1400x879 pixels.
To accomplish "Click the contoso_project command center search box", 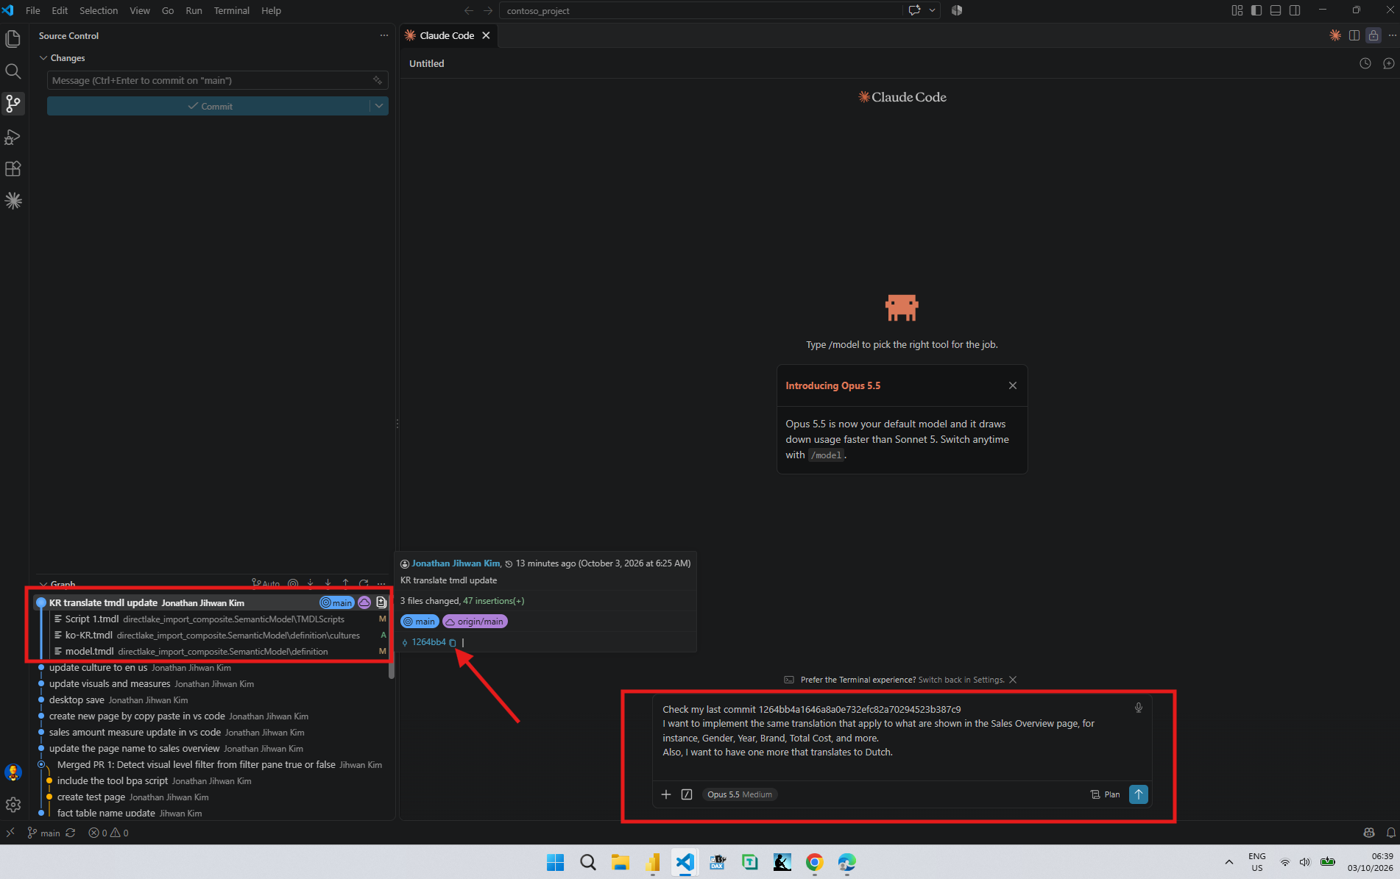I will pyautogui.click(x=701, y=10).
